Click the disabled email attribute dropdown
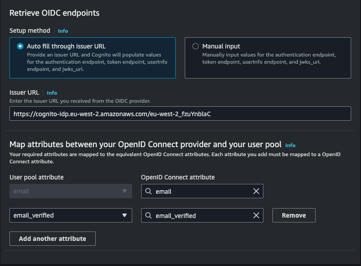Screen dimensions: 361x266 (71, 191)
